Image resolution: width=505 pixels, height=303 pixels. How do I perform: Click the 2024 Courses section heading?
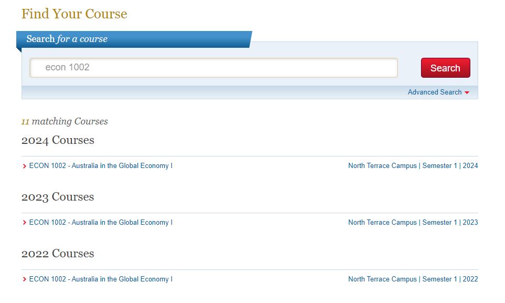tap(57, 140)
